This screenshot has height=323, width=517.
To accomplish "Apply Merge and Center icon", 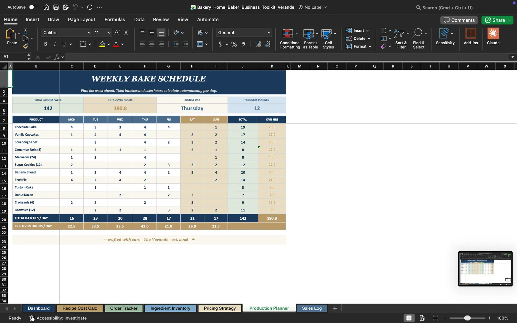I will pyautogui.click(x=200, y=44).
